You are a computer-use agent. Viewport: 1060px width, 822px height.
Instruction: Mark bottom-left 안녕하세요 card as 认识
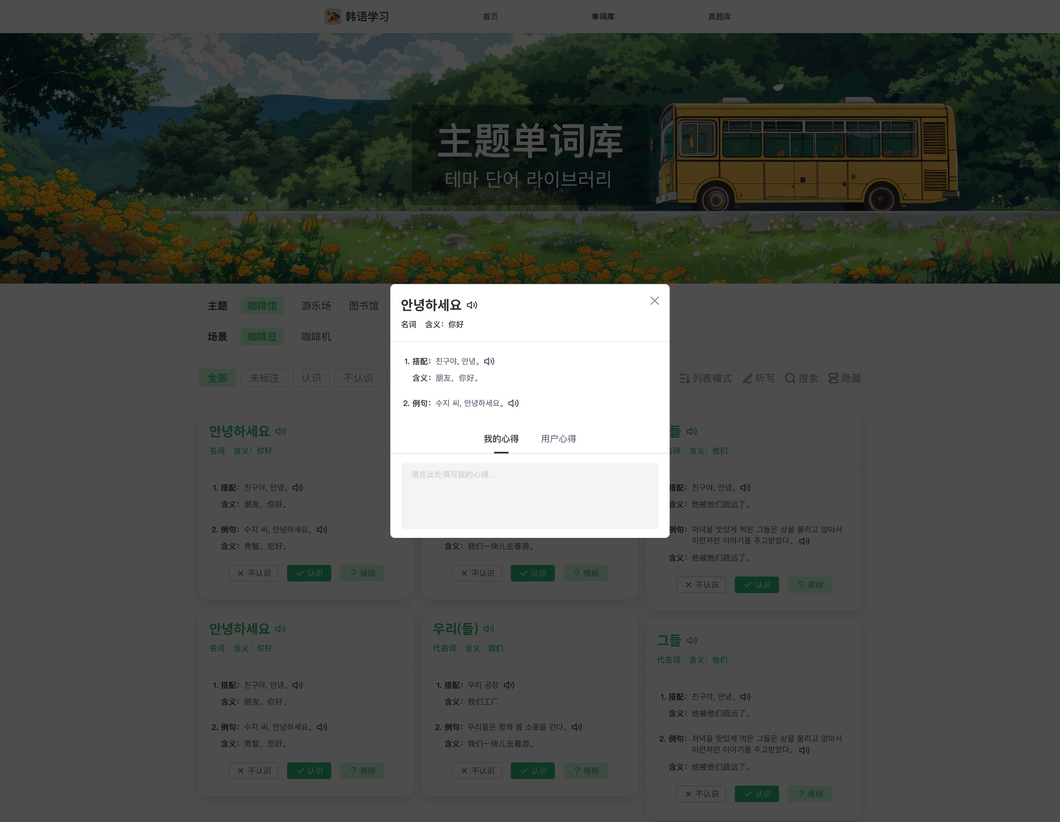309,771
